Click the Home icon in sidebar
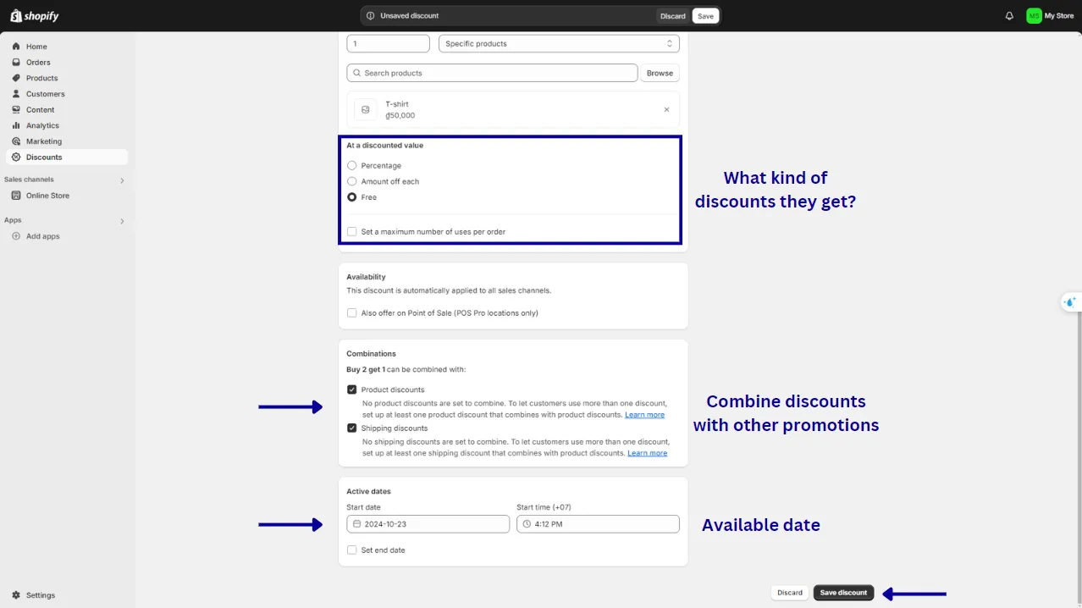 pos(16,47)
